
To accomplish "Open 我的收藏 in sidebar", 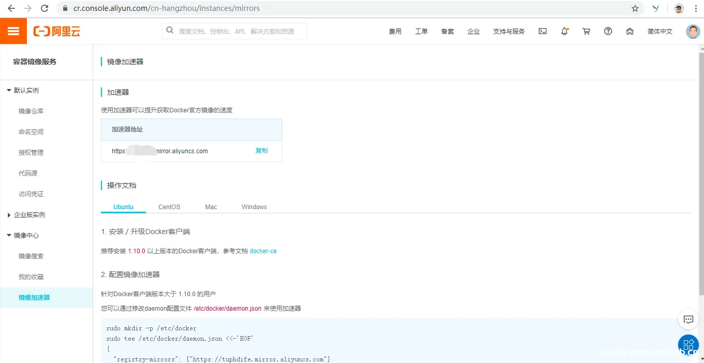I will point(31,277).
